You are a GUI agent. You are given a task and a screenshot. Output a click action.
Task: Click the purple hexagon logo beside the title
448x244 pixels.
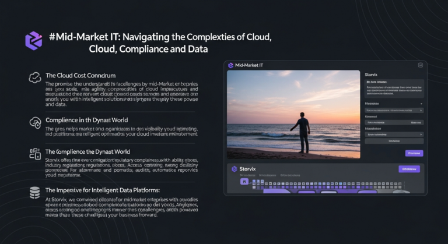click(x=34, y=41)
